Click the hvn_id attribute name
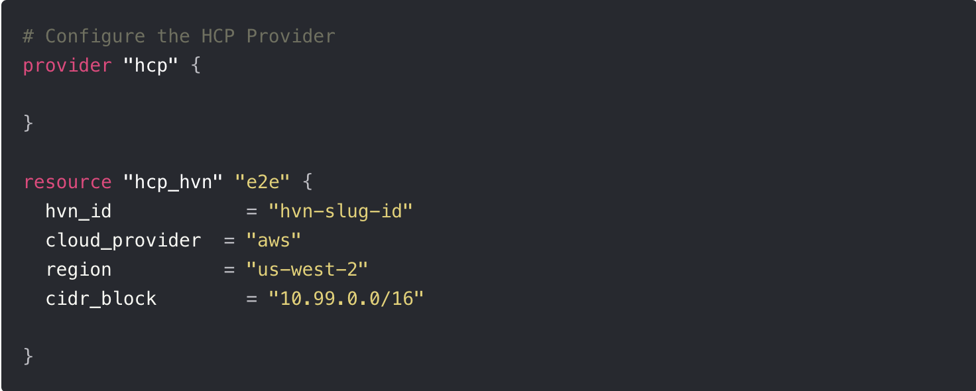The width and height of the screenshot is (976, 391). pyautogui.click(x=78, y=211)
